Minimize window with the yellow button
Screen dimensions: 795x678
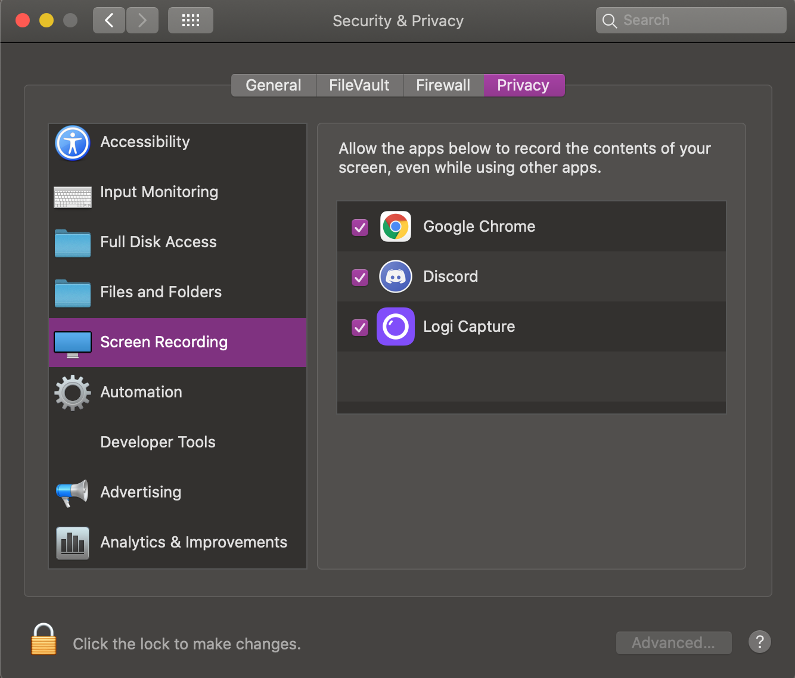[x=46, y=20]
